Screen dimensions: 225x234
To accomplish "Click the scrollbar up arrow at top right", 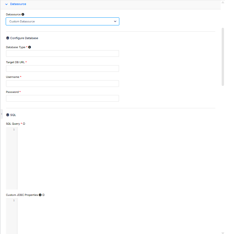I will click(x=223, y=2).
